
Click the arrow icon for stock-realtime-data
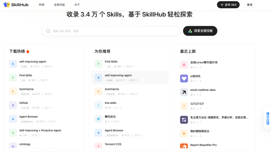(184, 92)
